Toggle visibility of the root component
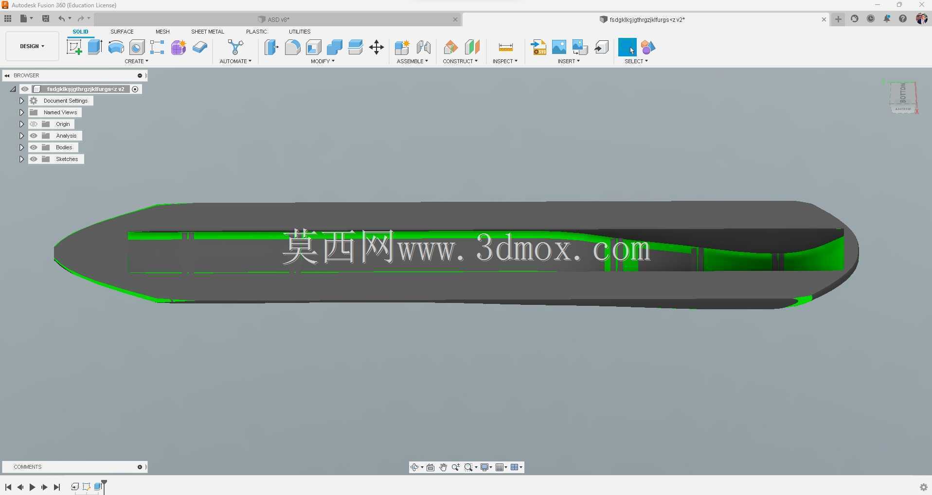932x495 pixels. click(25, 89)
